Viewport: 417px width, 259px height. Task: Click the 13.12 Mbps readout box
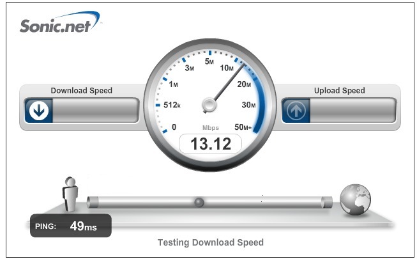click(x=211, y=144)
